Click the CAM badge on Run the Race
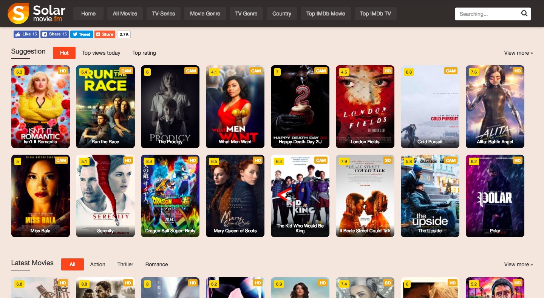This screenshot has width=544, height=298. (126, 71)
